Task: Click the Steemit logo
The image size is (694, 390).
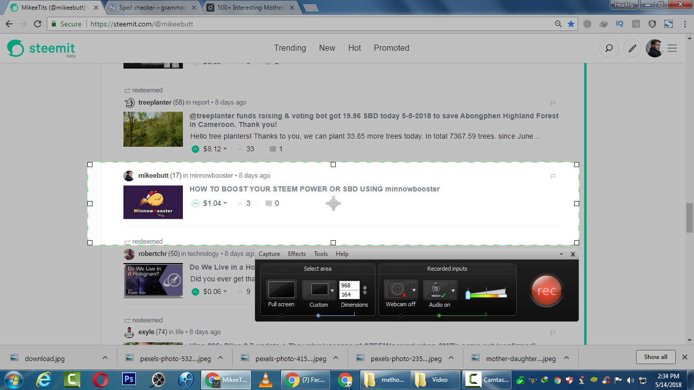Action: [41, 49]
